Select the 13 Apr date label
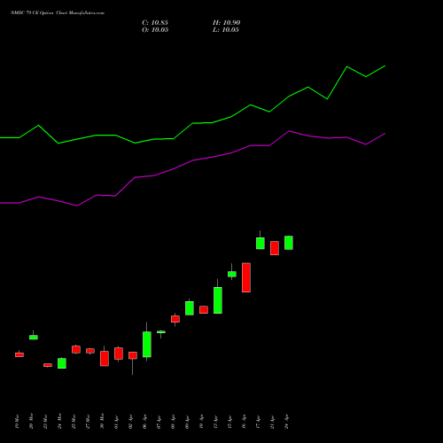 coord(215,423)
